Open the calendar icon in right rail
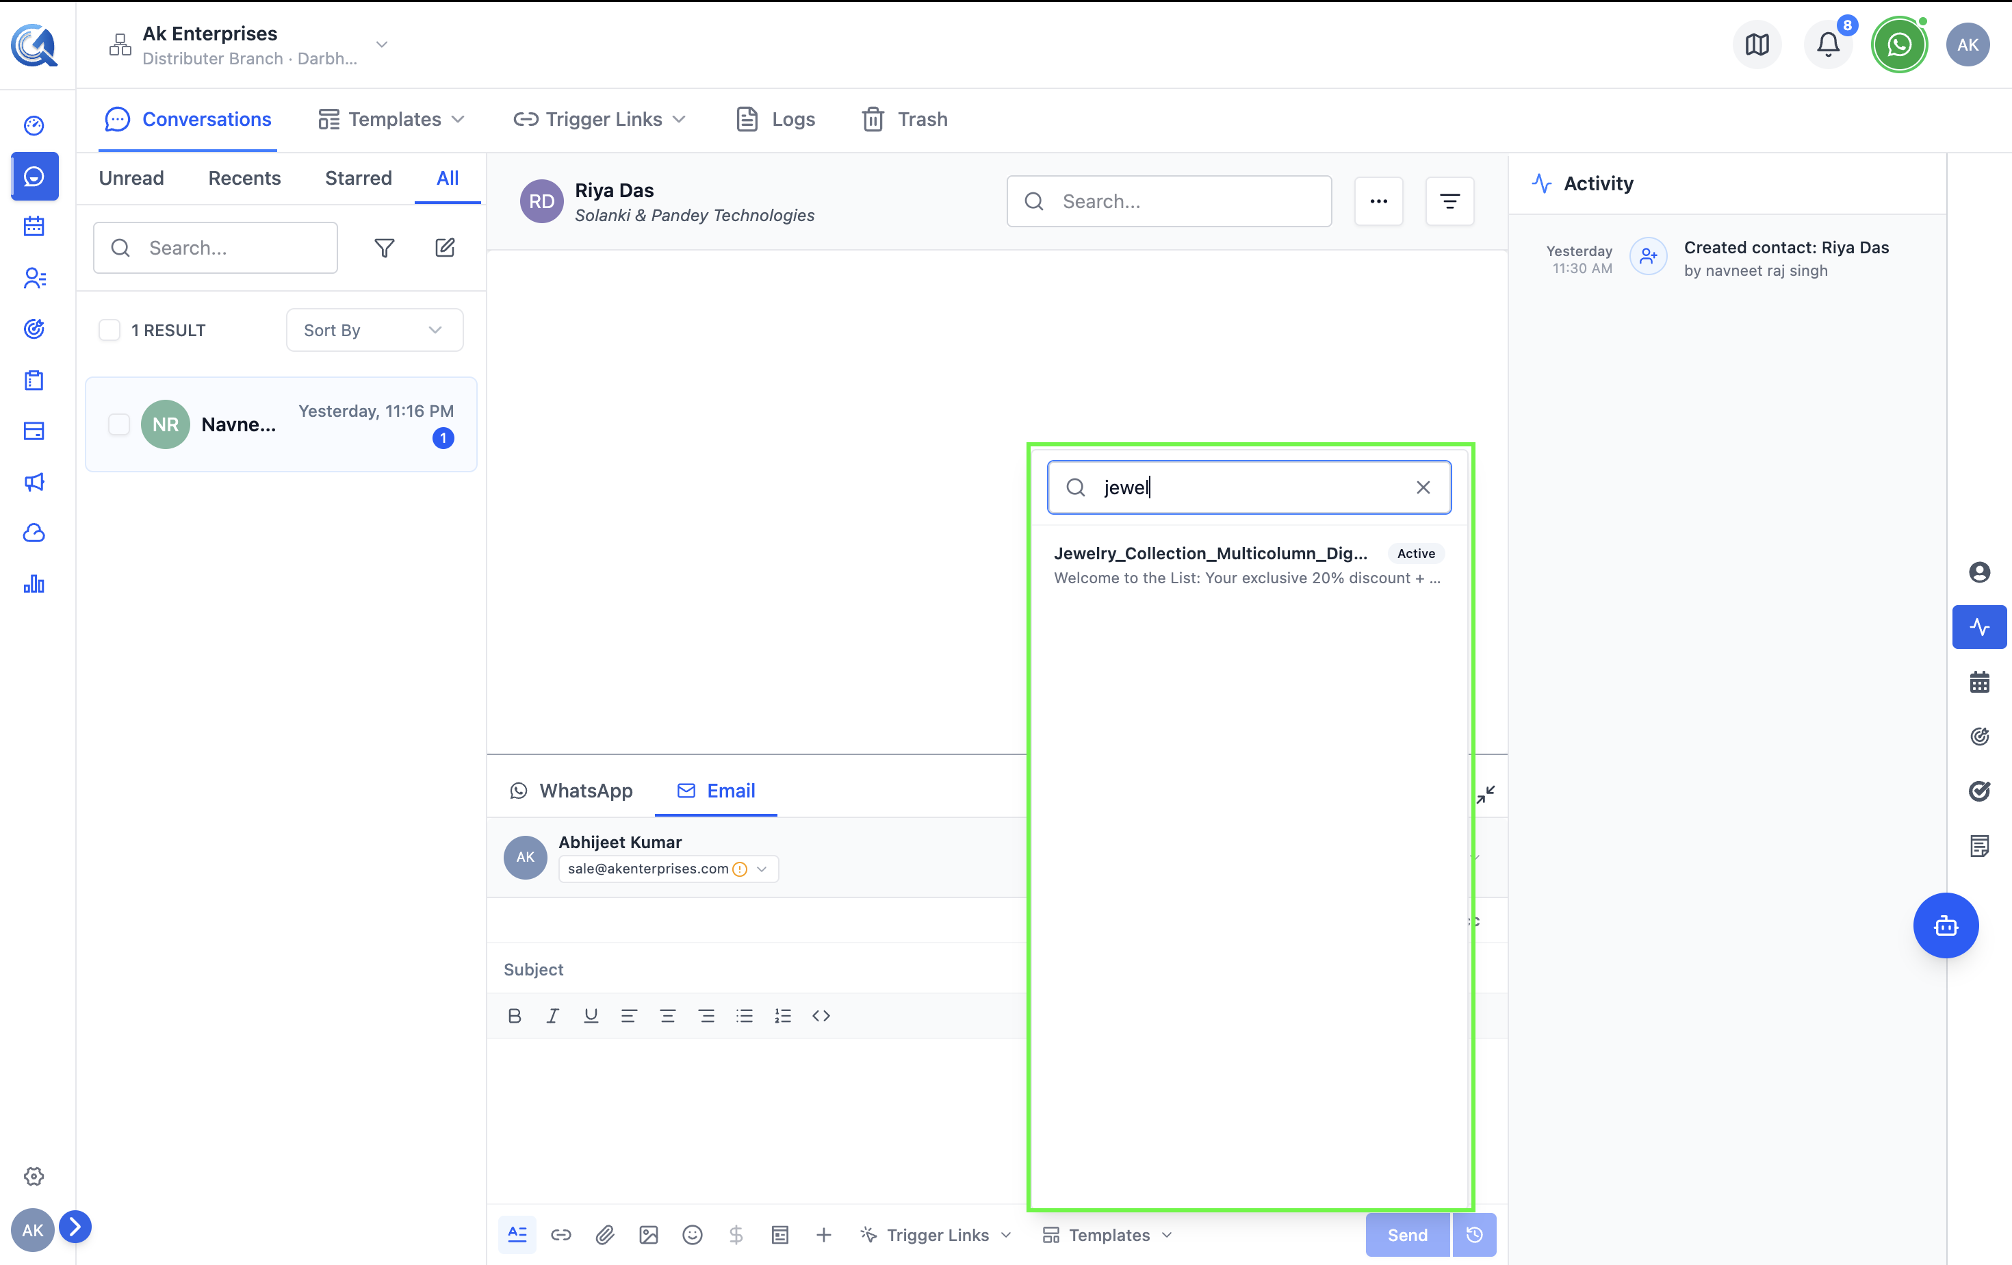2012x1265 pixels. pos(1979,682)
